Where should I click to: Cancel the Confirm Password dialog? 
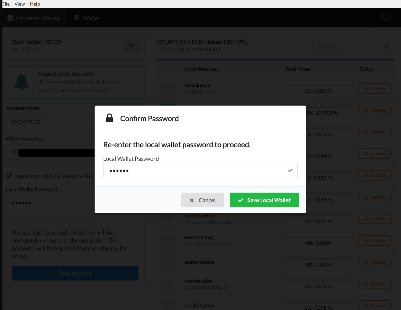click(203, 200)
